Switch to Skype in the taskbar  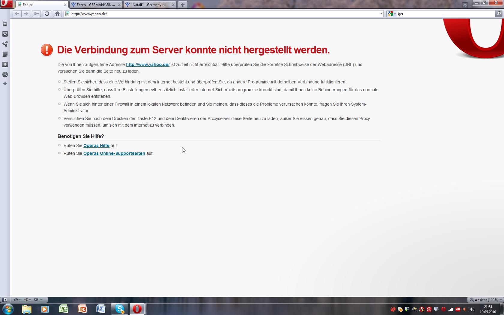(x=119, y=309)
